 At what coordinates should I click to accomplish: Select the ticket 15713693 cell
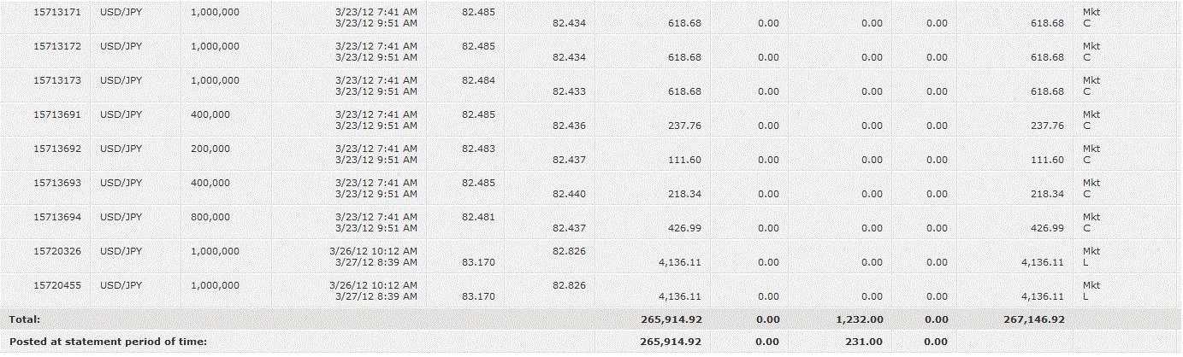pyautogui.click(x=57, y=183)
